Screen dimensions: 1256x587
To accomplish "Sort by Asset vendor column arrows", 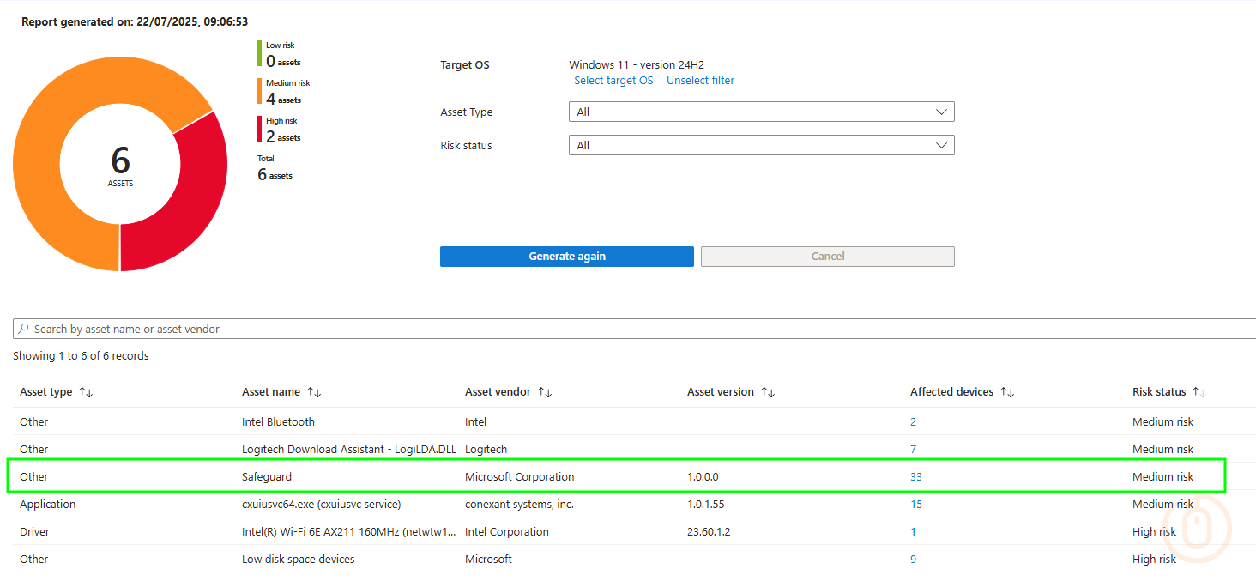I will point(545,392).
